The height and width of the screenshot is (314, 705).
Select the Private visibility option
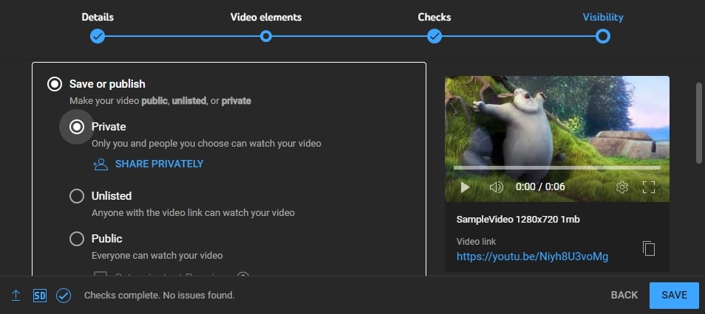[x=77, y=127]
